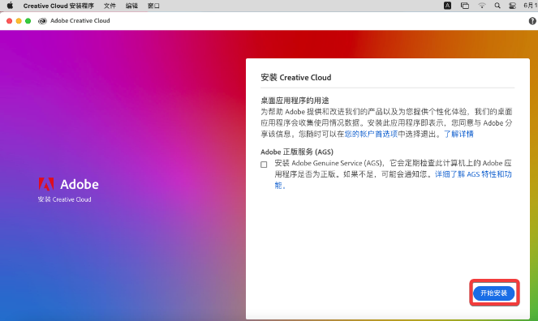Open the 文件 menu
The width and height of the screenshot is (538, 321).
click(x=110, y=6)
